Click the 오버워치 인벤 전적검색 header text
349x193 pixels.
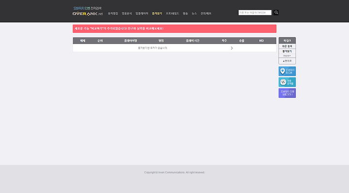click(87, 8)
